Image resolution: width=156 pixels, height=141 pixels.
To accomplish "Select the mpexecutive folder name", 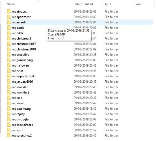I will [21, 55].
